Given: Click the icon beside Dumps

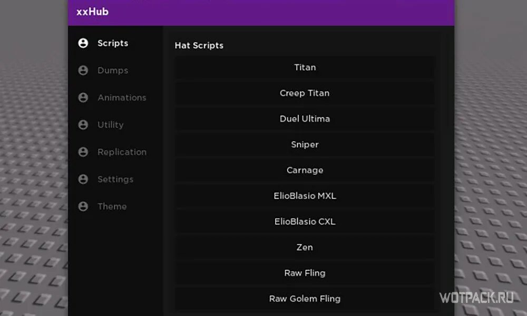Looking at the screenshot, I should point(83,70).
